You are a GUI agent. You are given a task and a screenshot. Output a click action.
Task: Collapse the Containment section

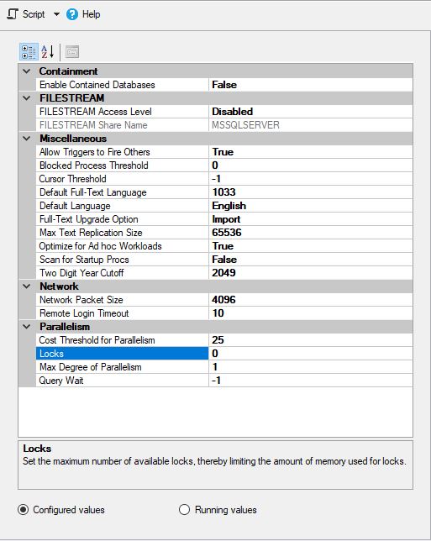tap(27, 71)
